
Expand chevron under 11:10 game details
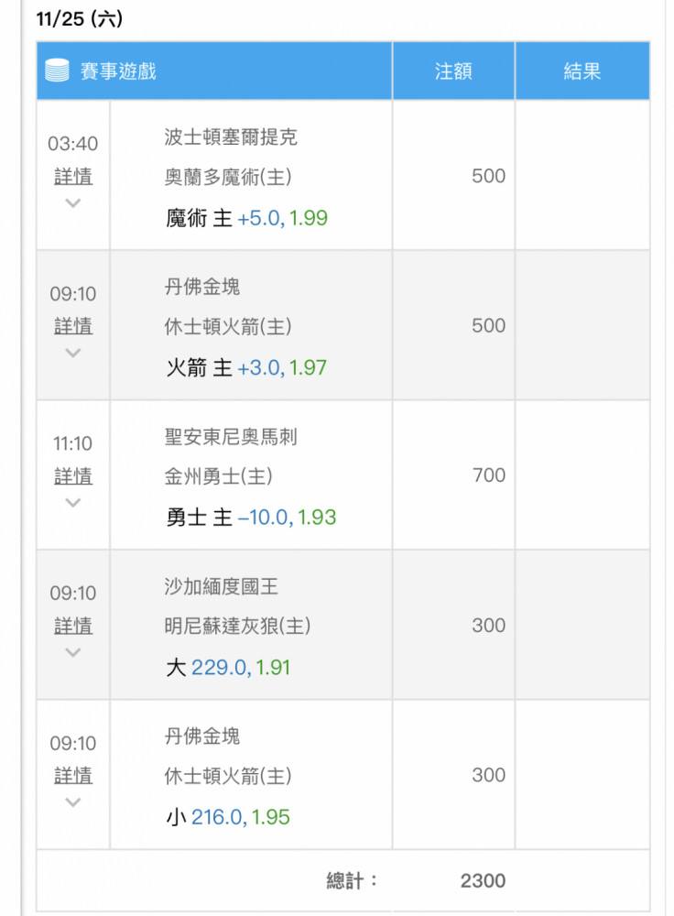point(73,502)
